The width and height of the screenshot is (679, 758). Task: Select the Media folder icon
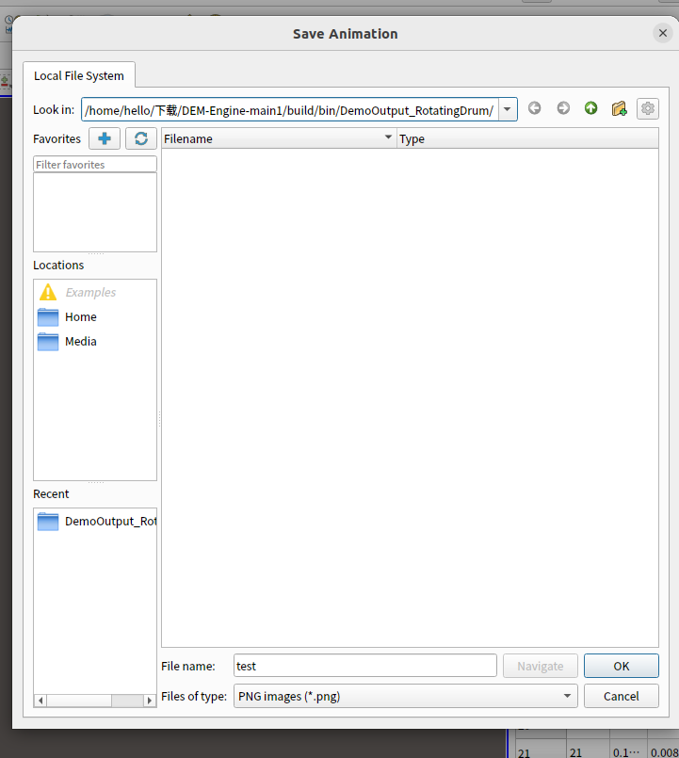tap(48, 342)
